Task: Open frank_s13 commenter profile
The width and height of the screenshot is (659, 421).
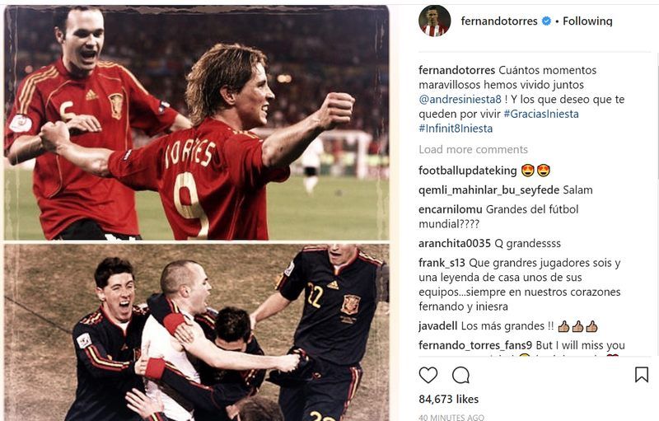Action: click(442, 263)
